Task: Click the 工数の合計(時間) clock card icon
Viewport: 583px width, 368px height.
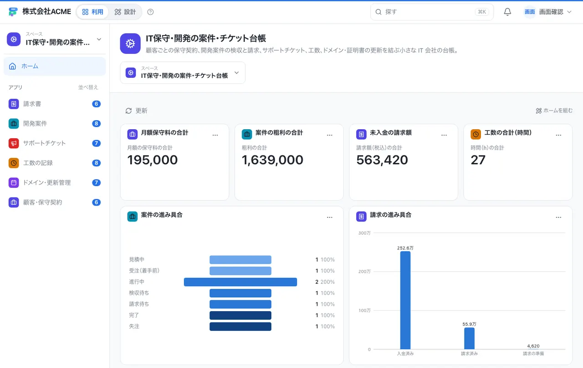Action: click(x=476, y=134)
